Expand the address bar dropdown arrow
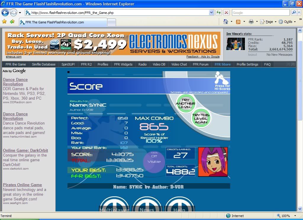 212,12
